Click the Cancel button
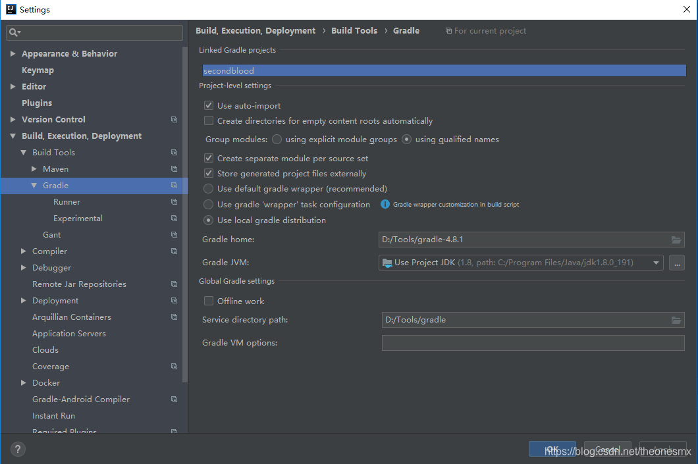Screen dimensions: 698x464 tap(607, 450)
